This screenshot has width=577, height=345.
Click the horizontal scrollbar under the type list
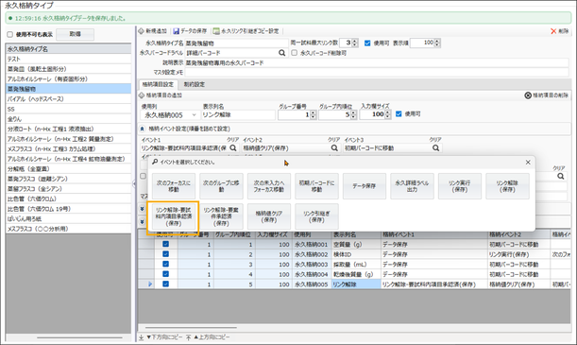coord(79,337)
